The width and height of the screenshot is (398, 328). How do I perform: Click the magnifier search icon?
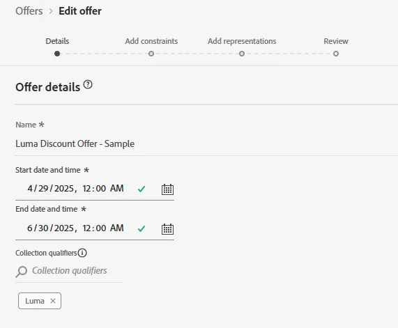coord(22,272)
